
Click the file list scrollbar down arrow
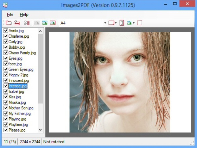pyautogui.click(x=40, y=130)
